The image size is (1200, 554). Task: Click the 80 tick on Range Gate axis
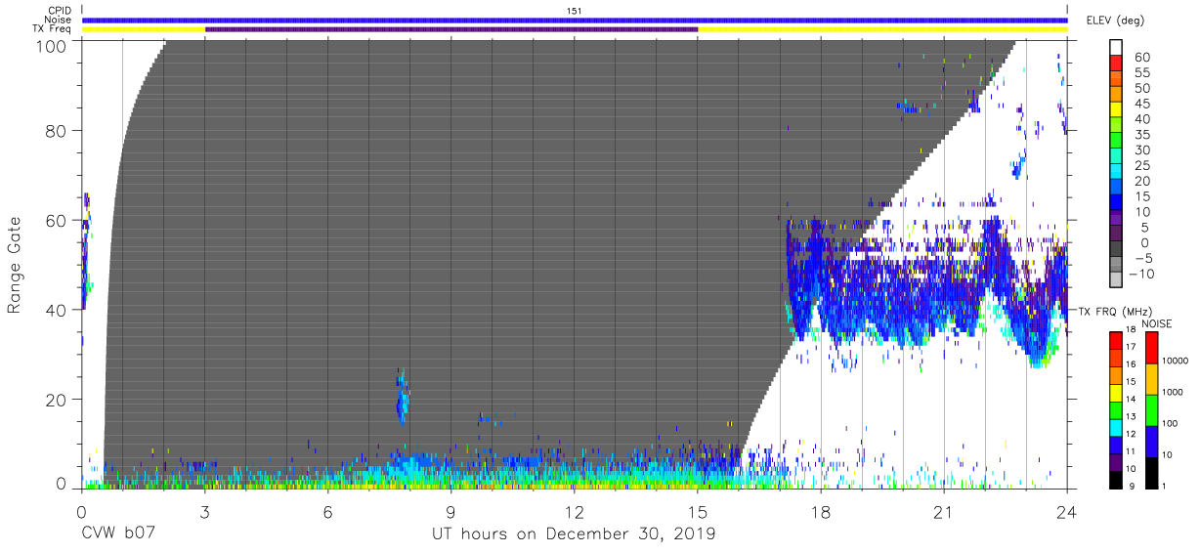click(x=57, y=130)
